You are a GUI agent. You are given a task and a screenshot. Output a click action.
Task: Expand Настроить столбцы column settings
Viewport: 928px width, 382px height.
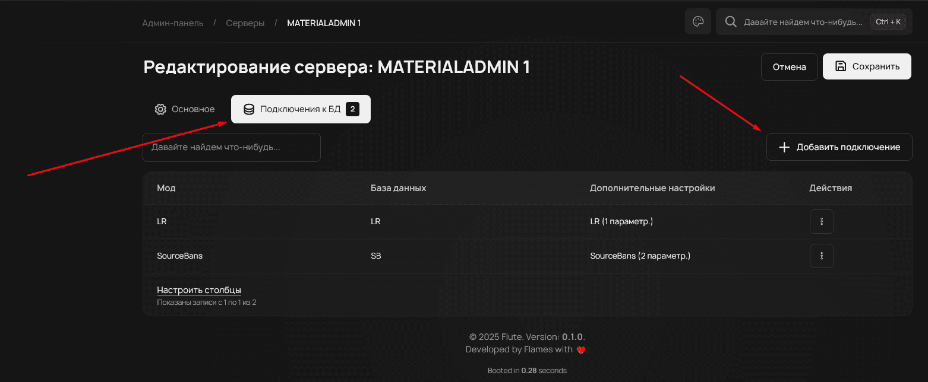point(199,290)
